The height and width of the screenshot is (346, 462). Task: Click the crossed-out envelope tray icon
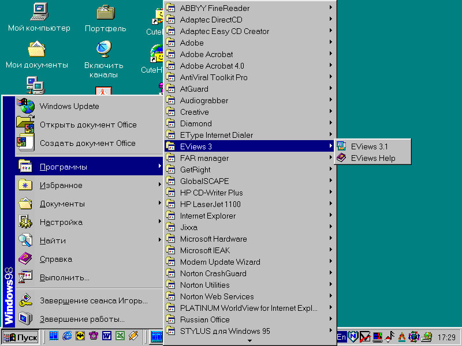click(365, 337)
